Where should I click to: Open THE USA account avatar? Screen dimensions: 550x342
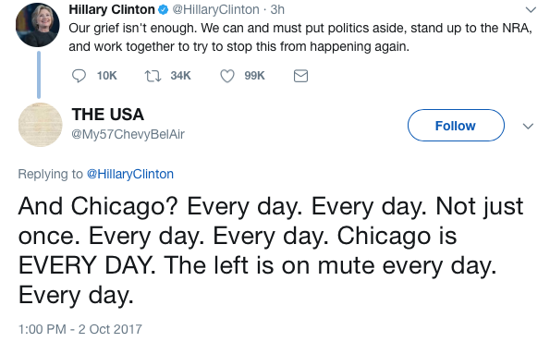41,125
